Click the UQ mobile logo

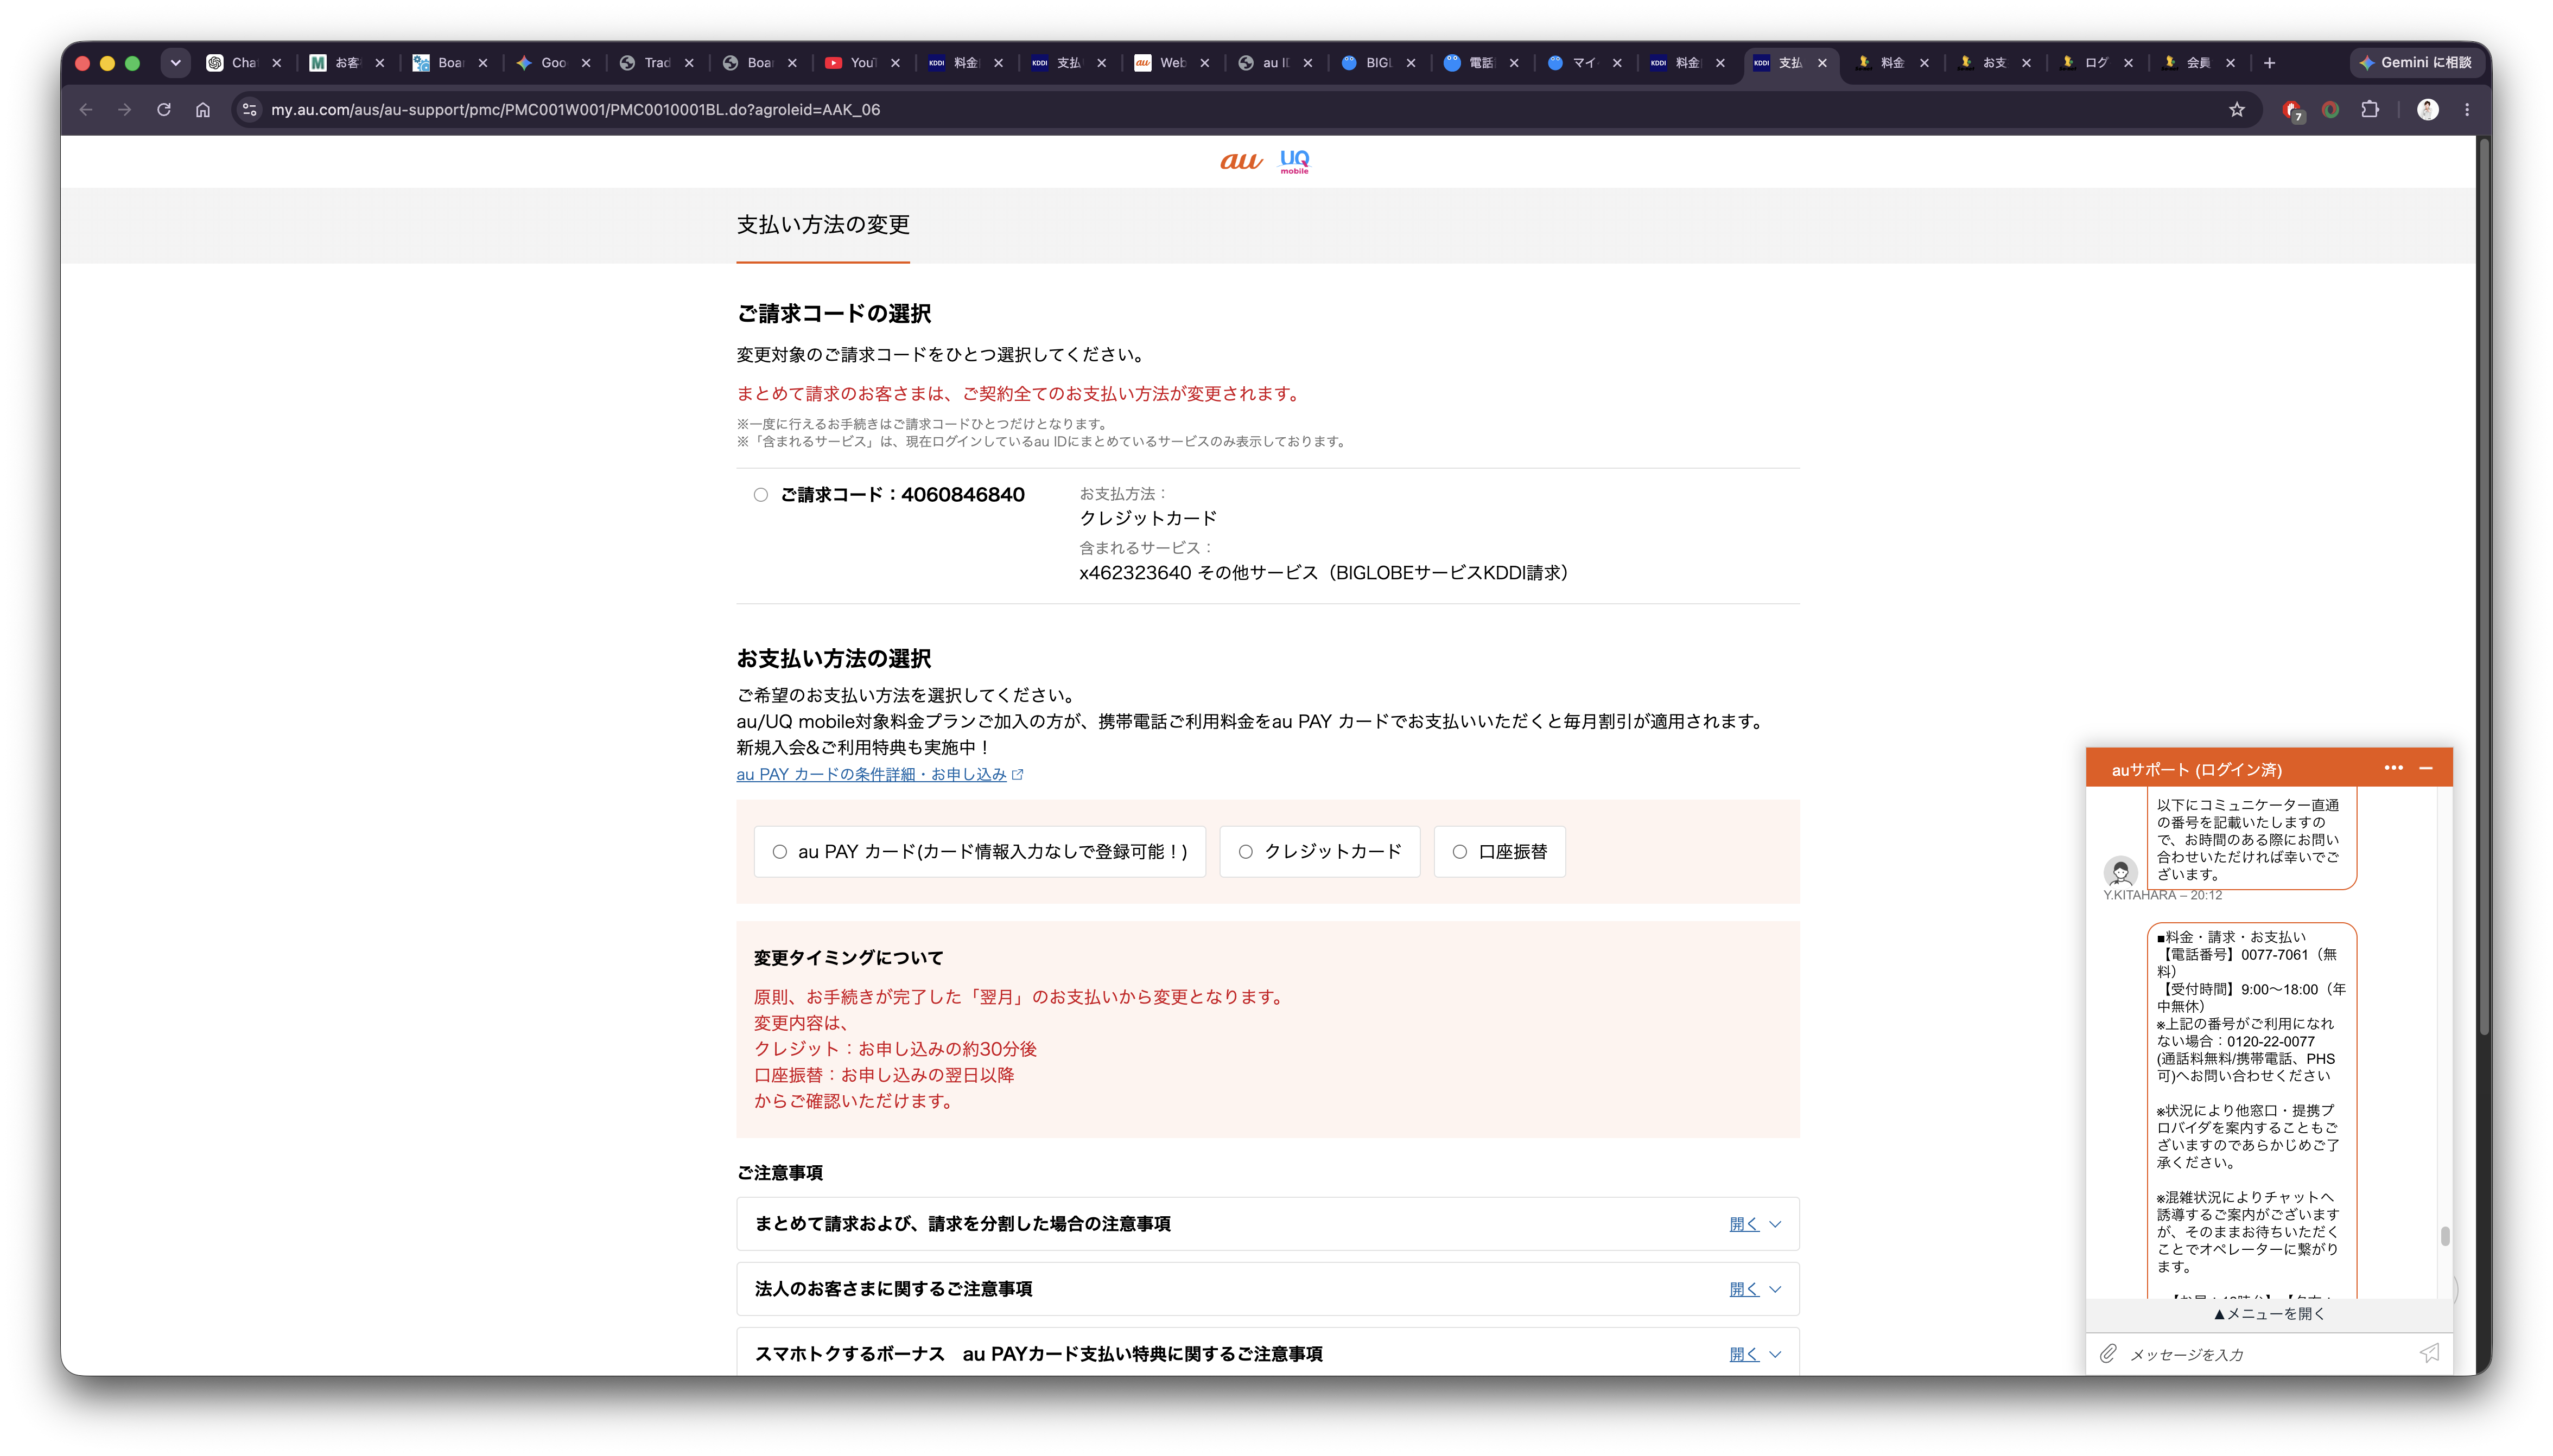click(1294, 161)
